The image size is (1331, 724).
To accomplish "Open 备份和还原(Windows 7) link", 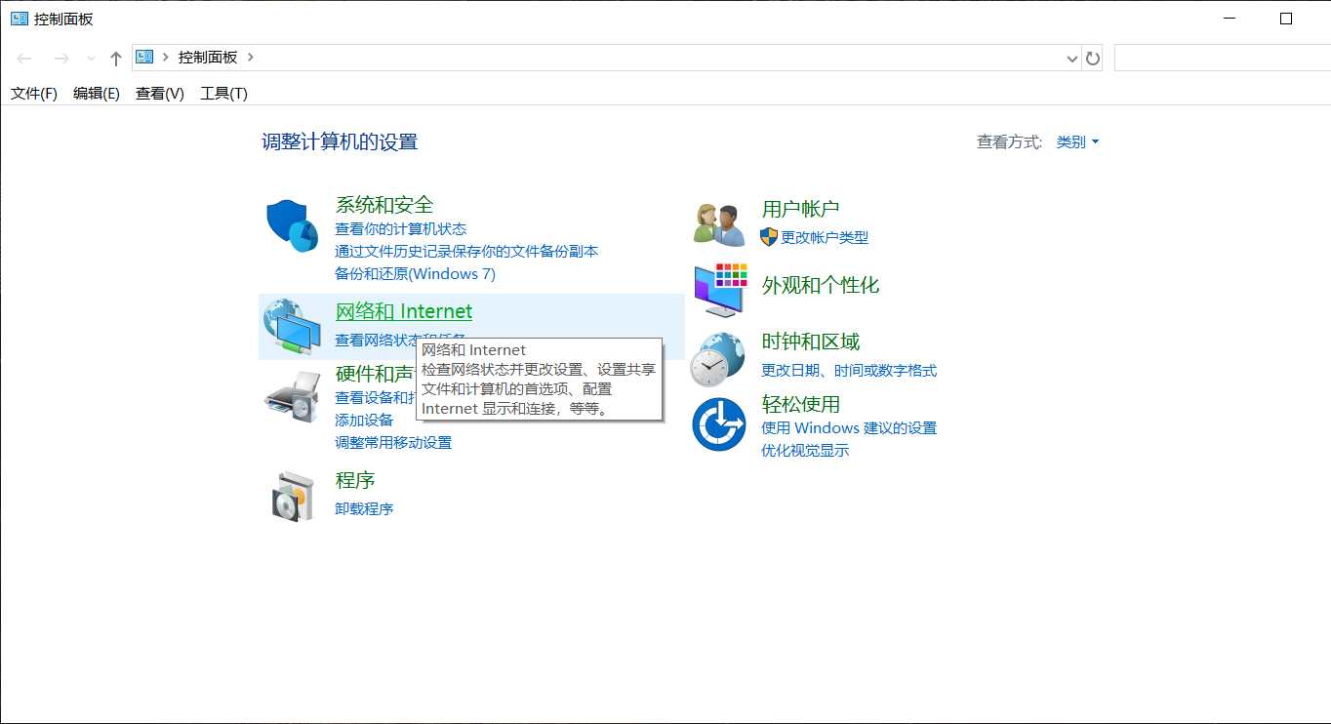I will tap(415, 273).
